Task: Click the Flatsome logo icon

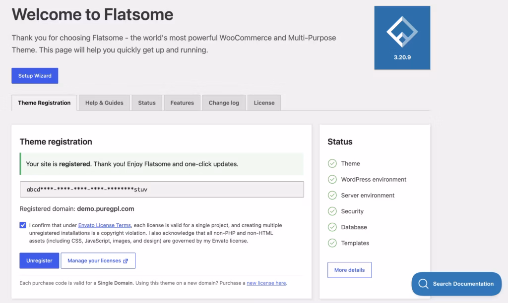Action: coord(402,32)
